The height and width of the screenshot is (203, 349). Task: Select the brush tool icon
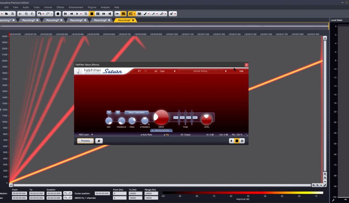tap(145, 14)
